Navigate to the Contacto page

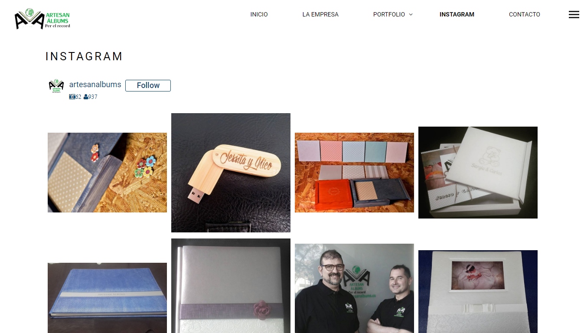coord(525,14)
